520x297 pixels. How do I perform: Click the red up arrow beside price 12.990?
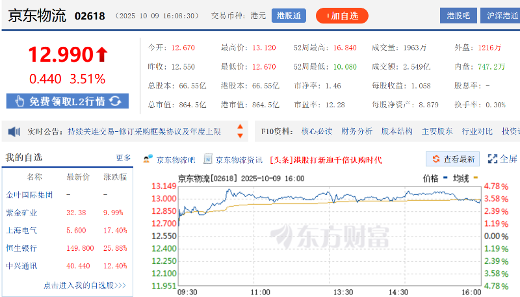point(101,55)
